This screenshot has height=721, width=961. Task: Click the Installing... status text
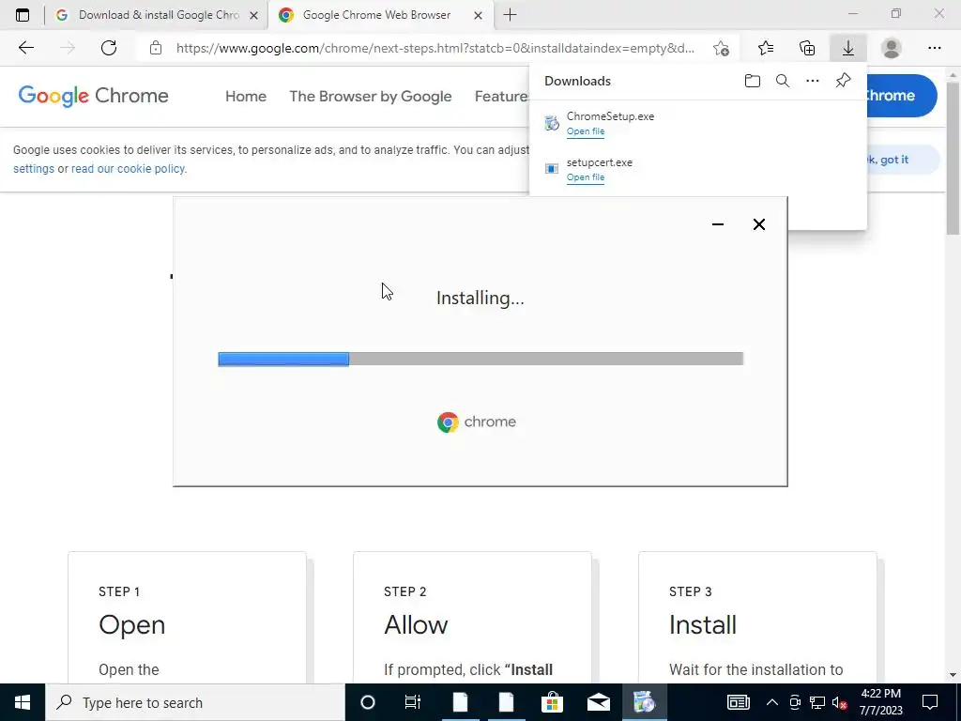pyautogui.click(x=480, y=298)
